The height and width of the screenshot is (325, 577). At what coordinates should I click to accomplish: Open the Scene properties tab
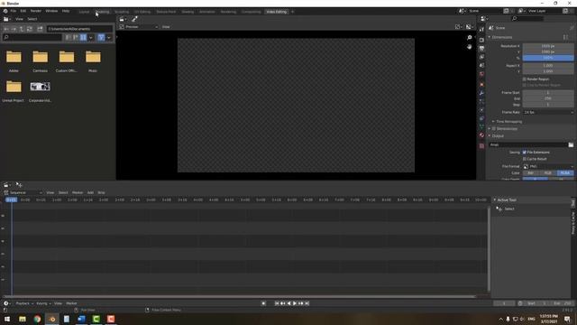click(481, 66)
